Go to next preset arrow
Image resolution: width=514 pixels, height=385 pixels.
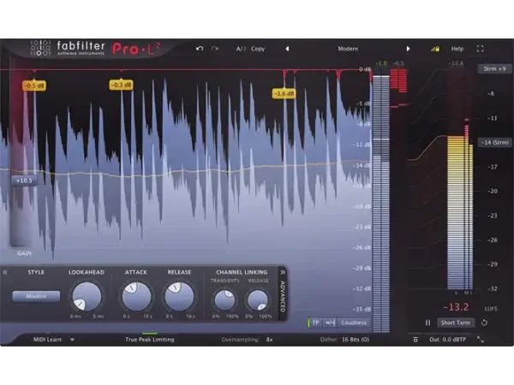point(408,49)
